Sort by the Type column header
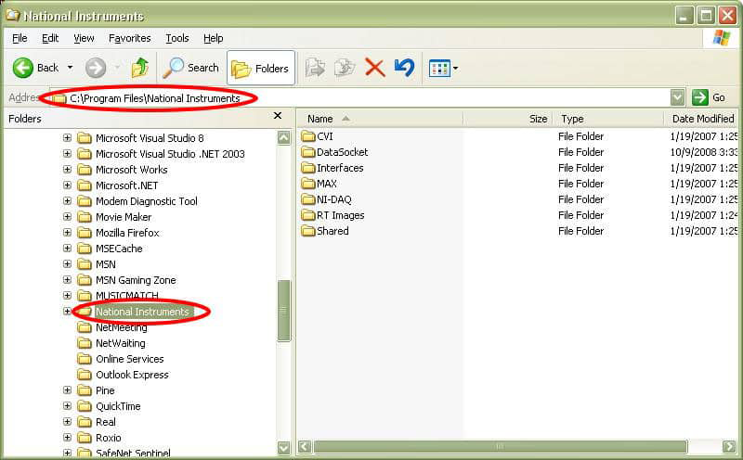The height and width of the screenshot is (460, 743). click(608, 119)
